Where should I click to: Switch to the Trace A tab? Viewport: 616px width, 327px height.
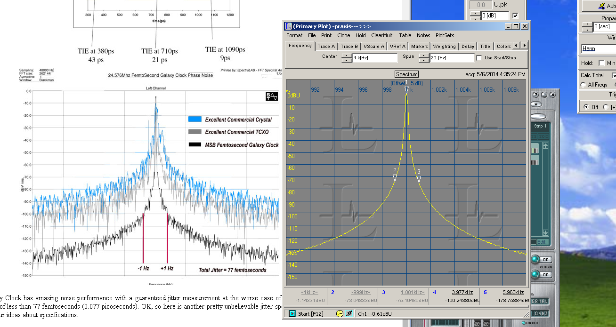click(326, 46)
